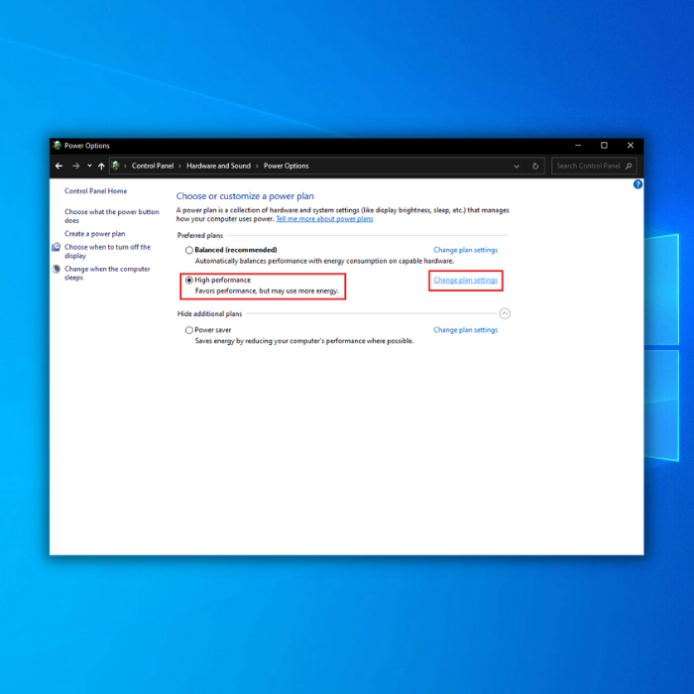The image size is (694, 694).
Task: Select the Balanced (recommended) power plan
Action: 189,250
